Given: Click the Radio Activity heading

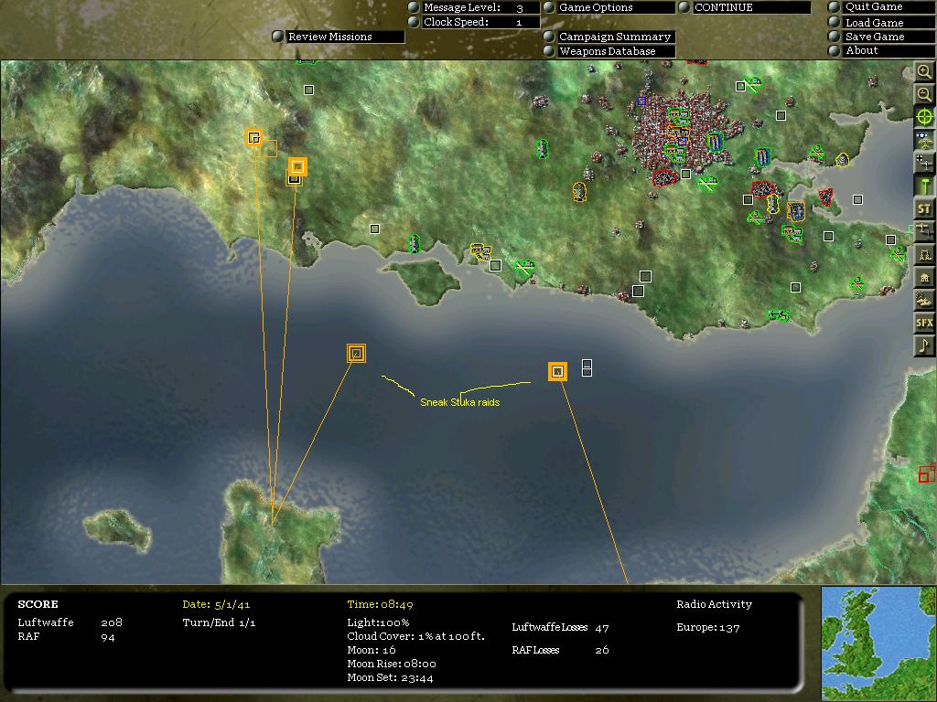Looking at the screenshot, I should coord(714,604).
